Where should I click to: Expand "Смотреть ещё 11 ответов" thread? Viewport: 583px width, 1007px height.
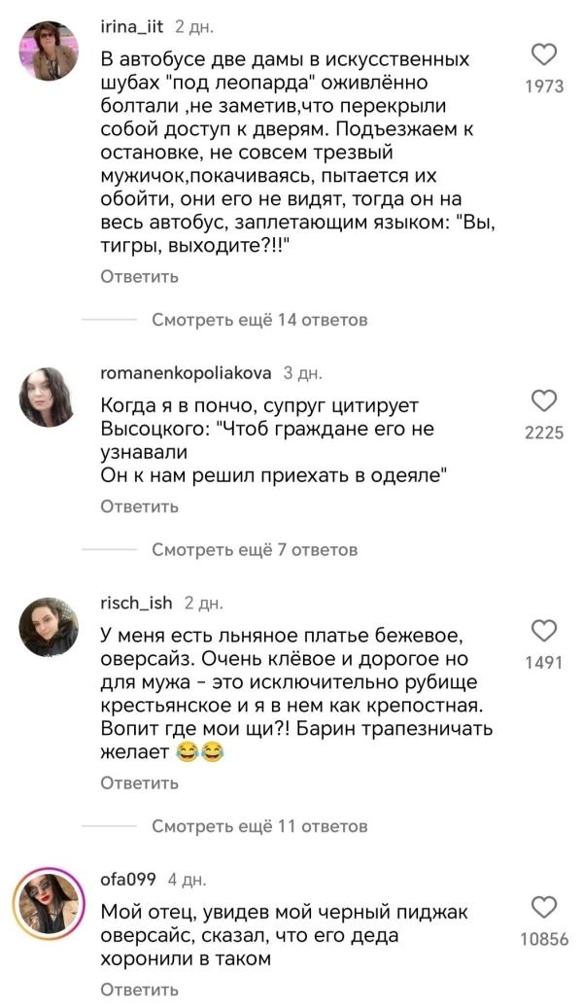(x=259, y=826)
